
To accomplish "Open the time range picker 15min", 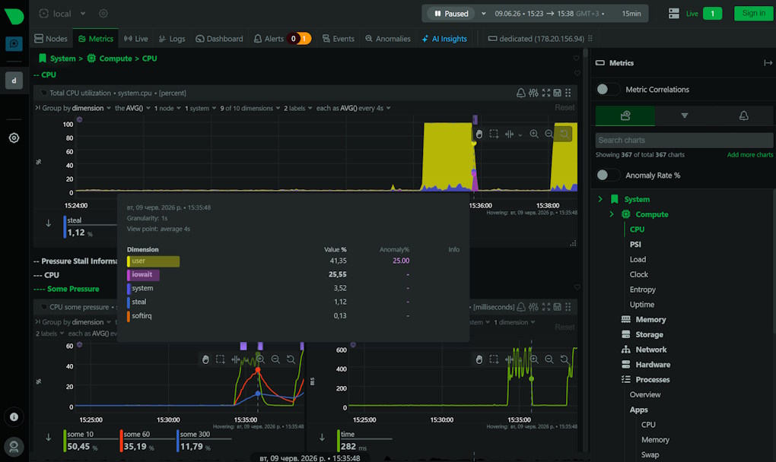I will [x=631, y=14].
